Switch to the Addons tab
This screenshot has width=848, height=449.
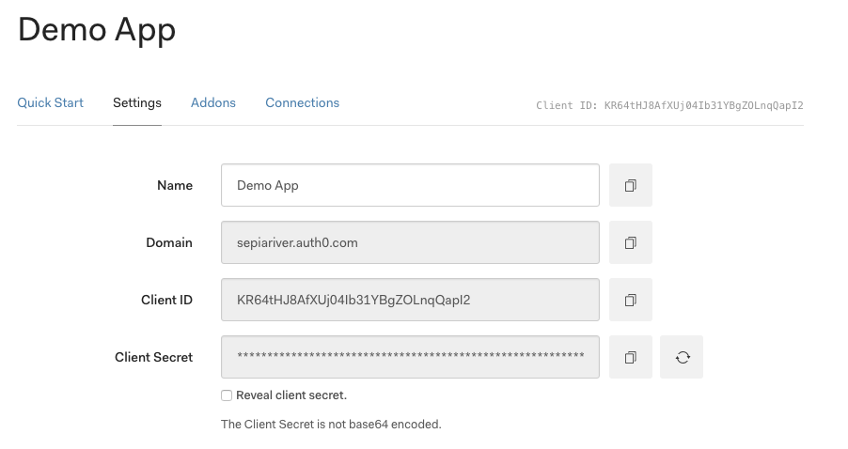coord(213,102)
